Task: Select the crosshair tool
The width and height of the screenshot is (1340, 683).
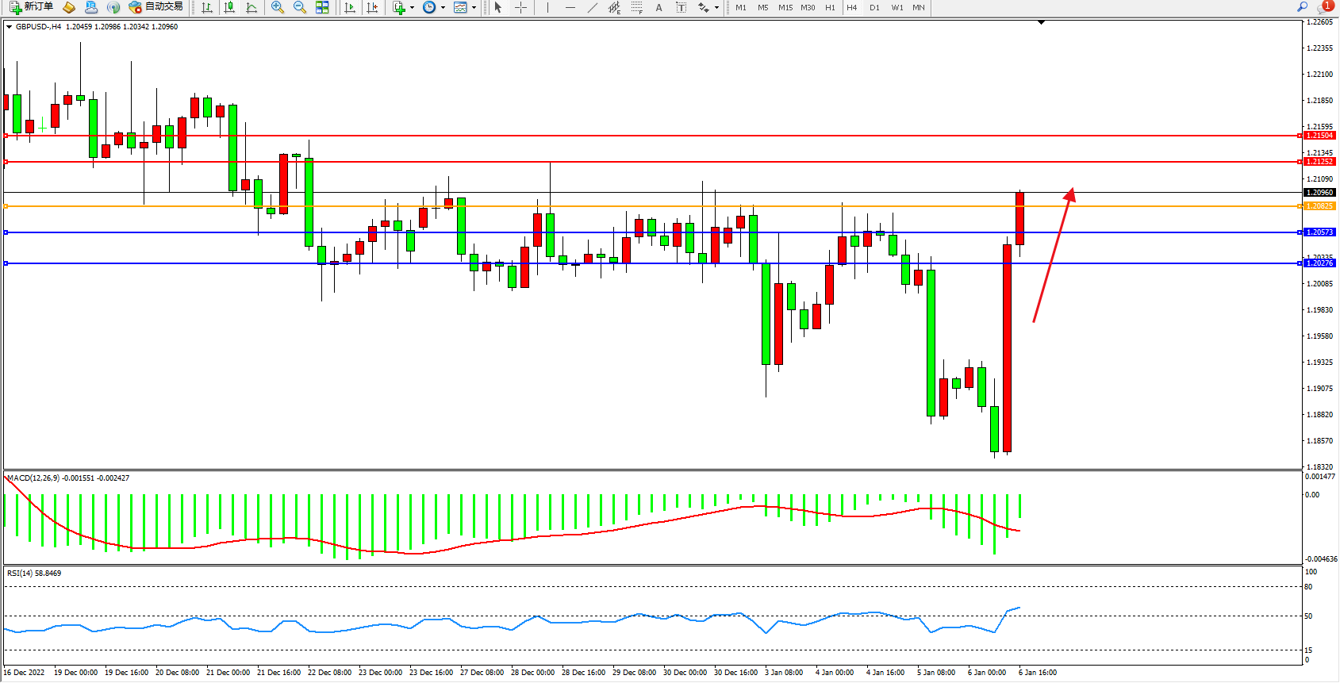Action: pyautogui.click(x=520, y=7)
